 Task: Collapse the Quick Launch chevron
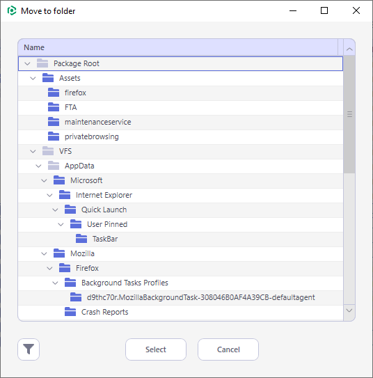point(55,210)
